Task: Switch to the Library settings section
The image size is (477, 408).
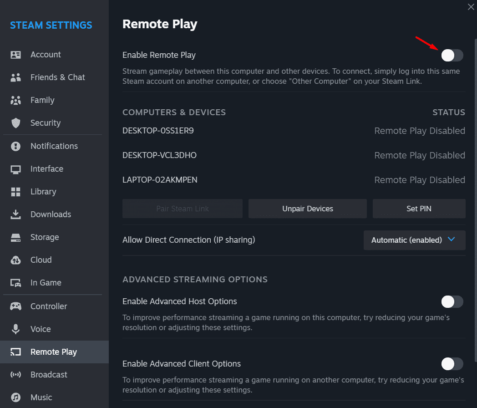Action: pyautogui.click(x=43, y=191)
